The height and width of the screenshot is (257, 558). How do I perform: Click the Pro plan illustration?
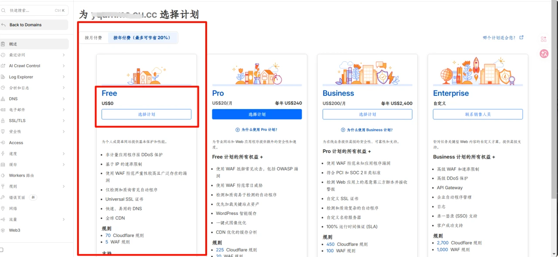pos(257,73)
